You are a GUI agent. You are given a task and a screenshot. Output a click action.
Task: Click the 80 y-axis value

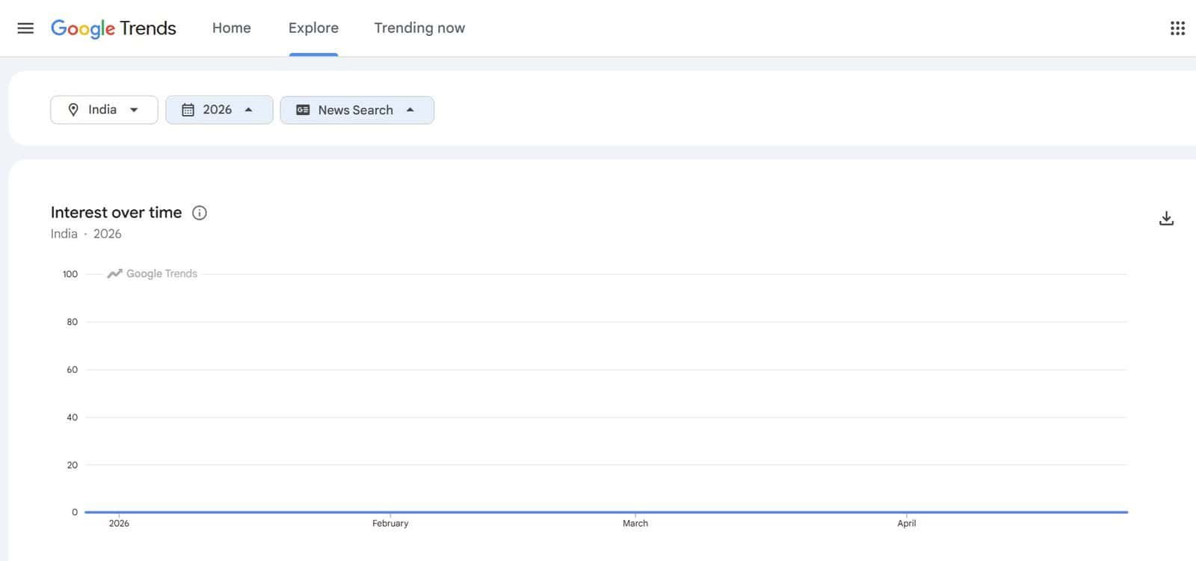tap(72, 322)
